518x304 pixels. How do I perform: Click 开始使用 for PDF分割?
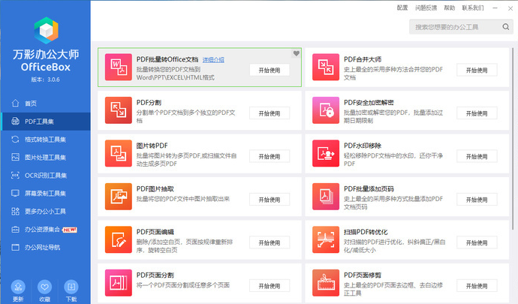pos(270,113)
